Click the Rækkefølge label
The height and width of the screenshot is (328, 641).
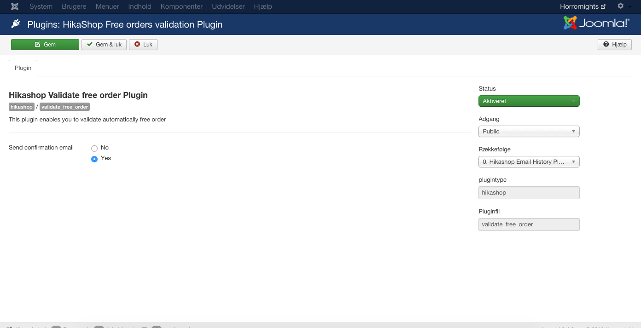(495, 150)
